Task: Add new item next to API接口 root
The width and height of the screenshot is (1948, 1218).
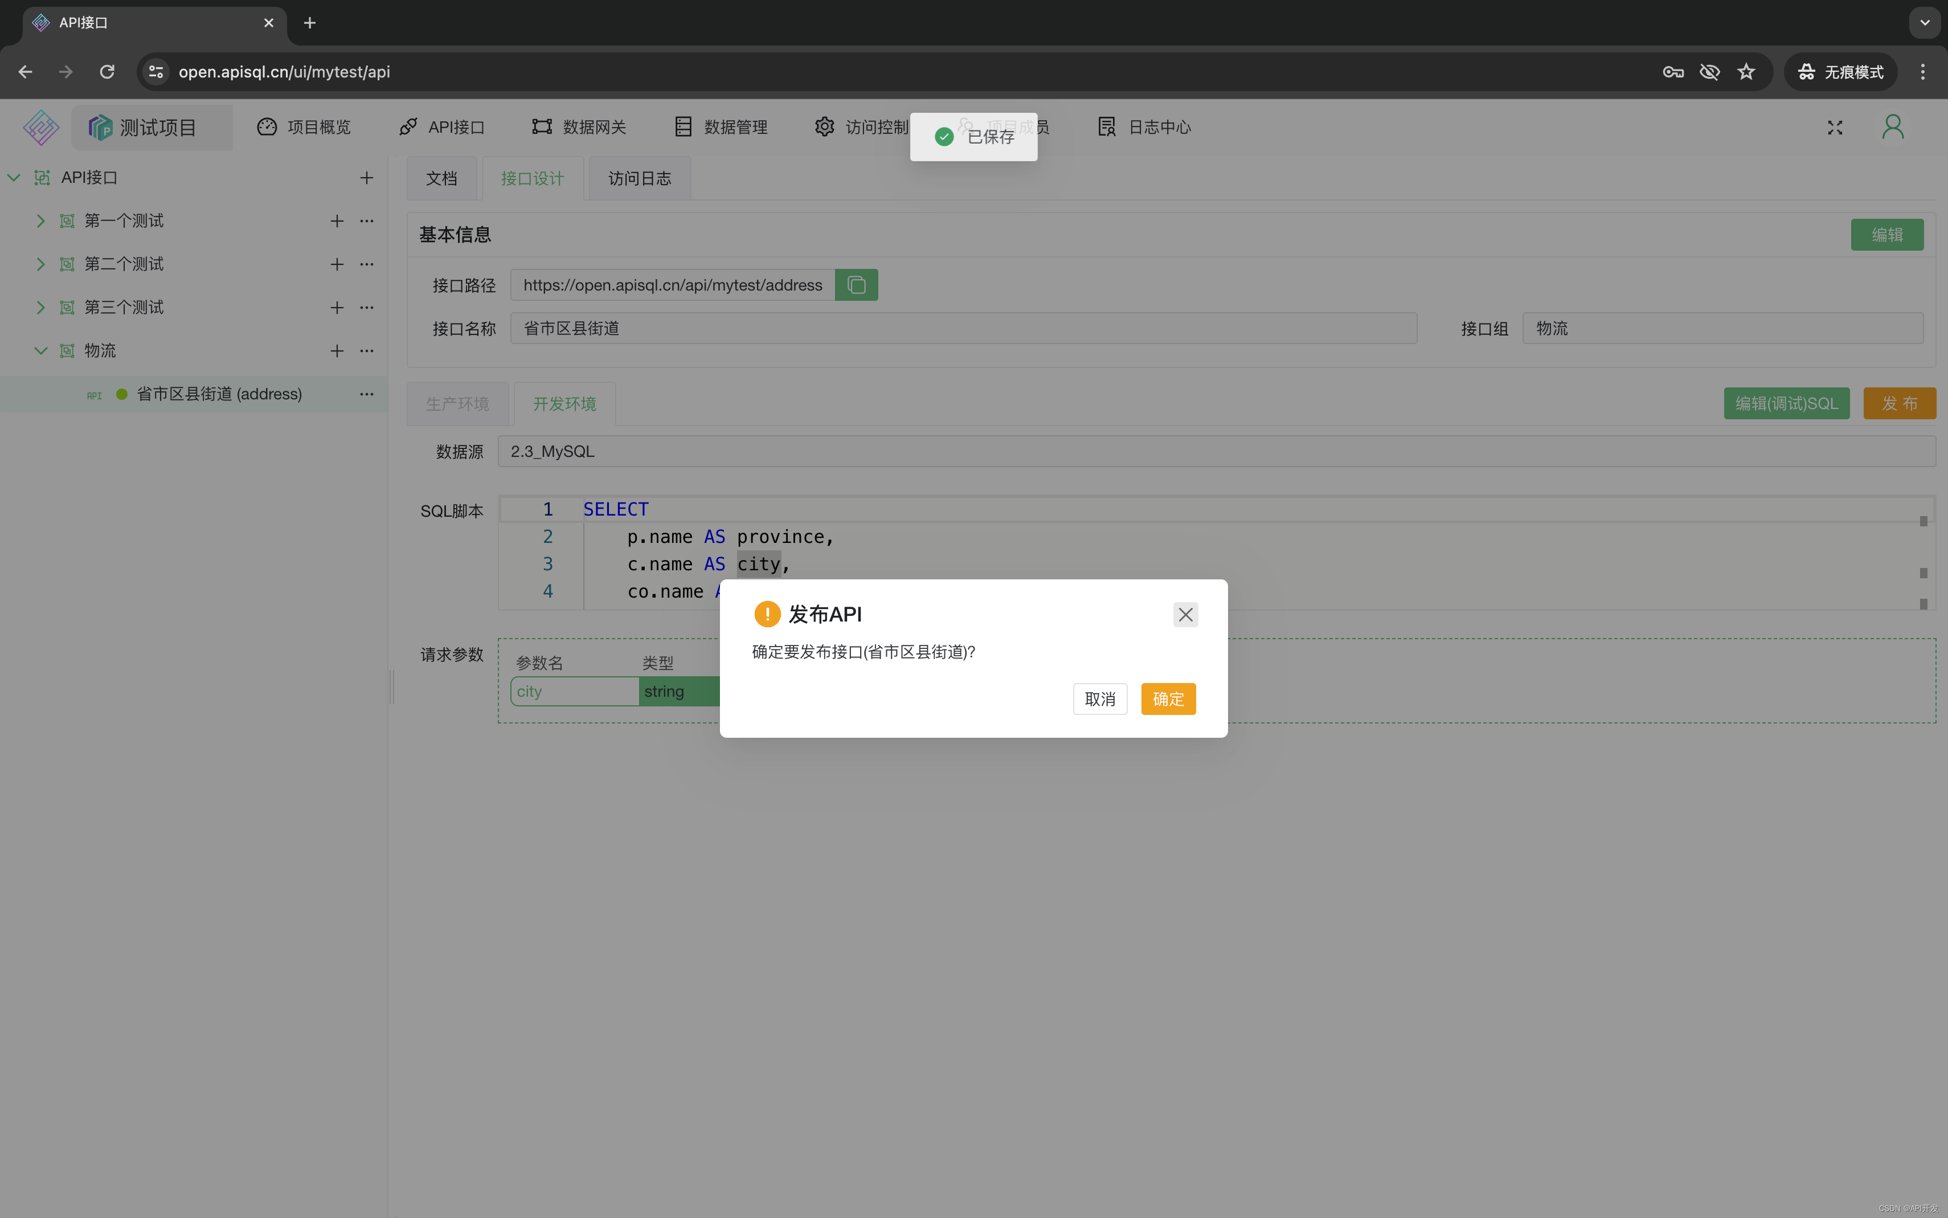Action: tap(366, 177)
